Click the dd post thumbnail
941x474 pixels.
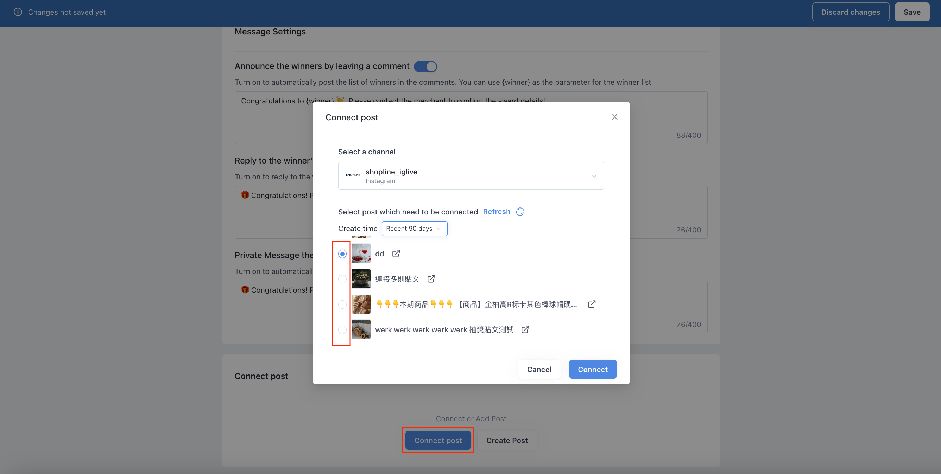pyautogui.click(x=361, y=254)
